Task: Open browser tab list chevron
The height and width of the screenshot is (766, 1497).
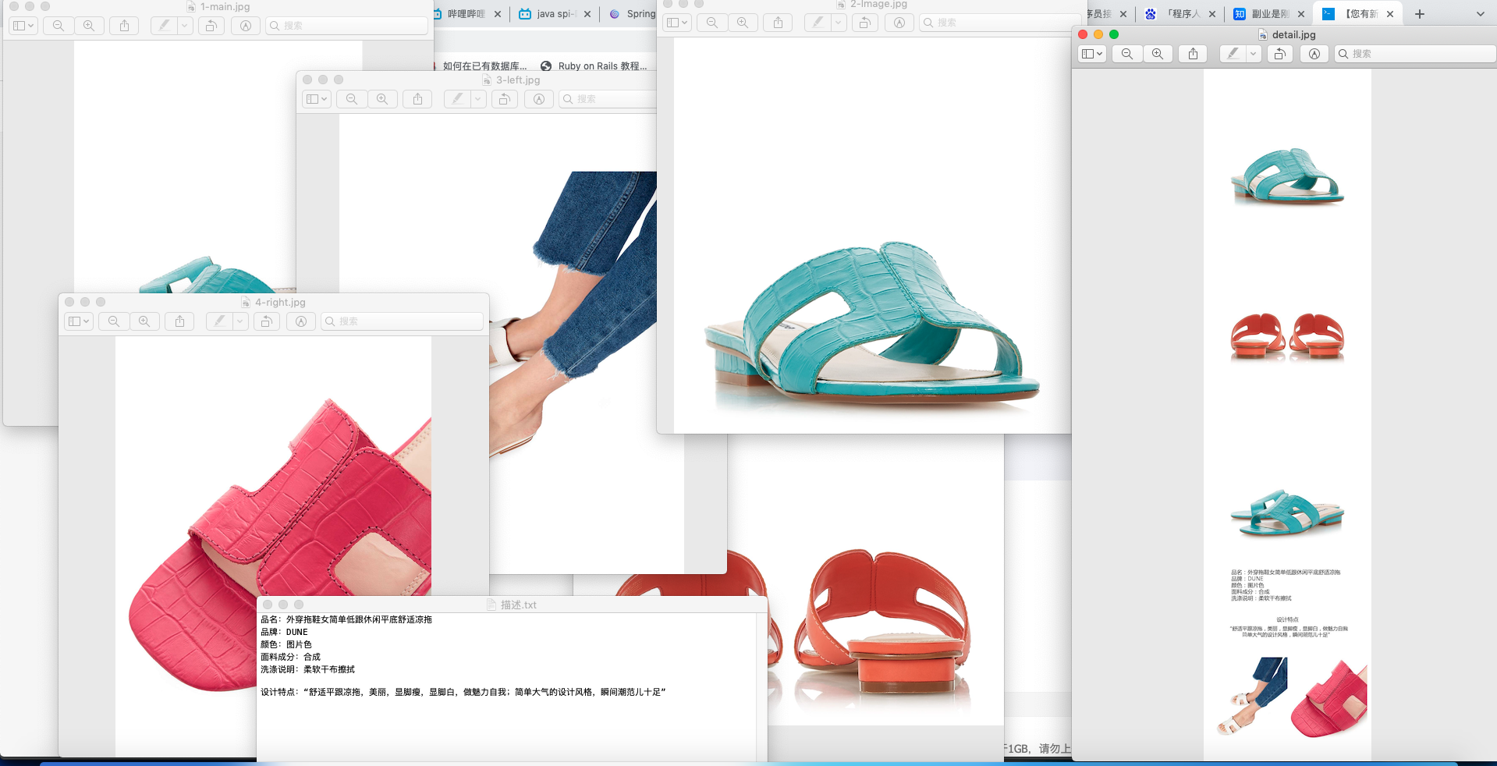Action: coord(1481,14)
